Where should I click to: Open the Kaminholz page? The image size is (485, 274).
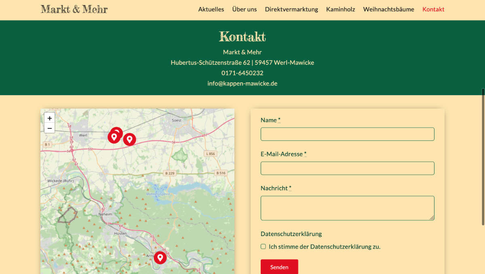(340, 9)
